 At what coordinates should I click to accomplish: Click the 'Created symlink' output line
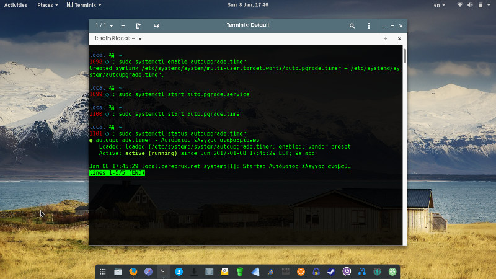pos(244,71)
